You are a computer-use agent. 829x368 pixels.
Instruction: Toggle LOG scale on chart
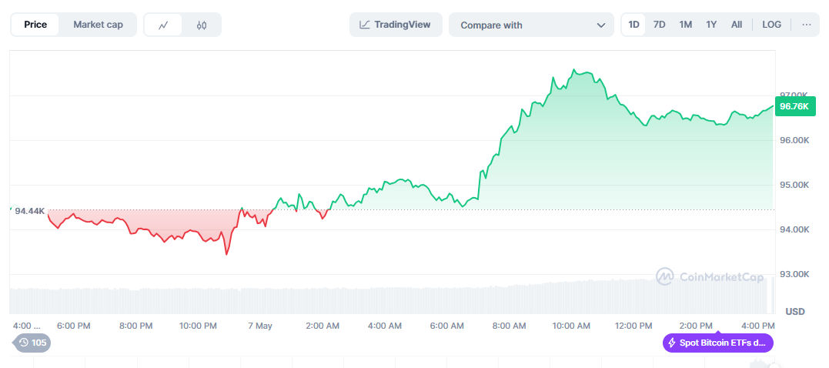tap(771, 25)
